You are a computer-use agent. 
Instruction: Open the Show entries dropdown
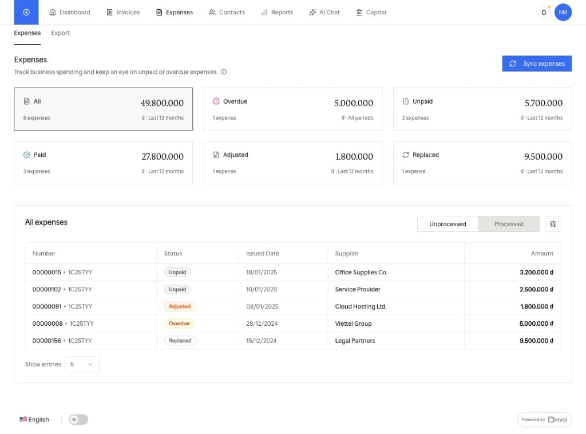(x=82, y=364)
